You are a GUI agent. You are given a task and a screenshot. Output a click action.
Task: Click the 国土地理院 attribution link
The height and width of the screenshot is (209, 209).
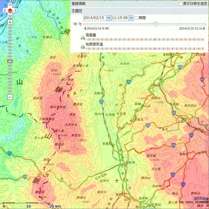pos(201,199)
